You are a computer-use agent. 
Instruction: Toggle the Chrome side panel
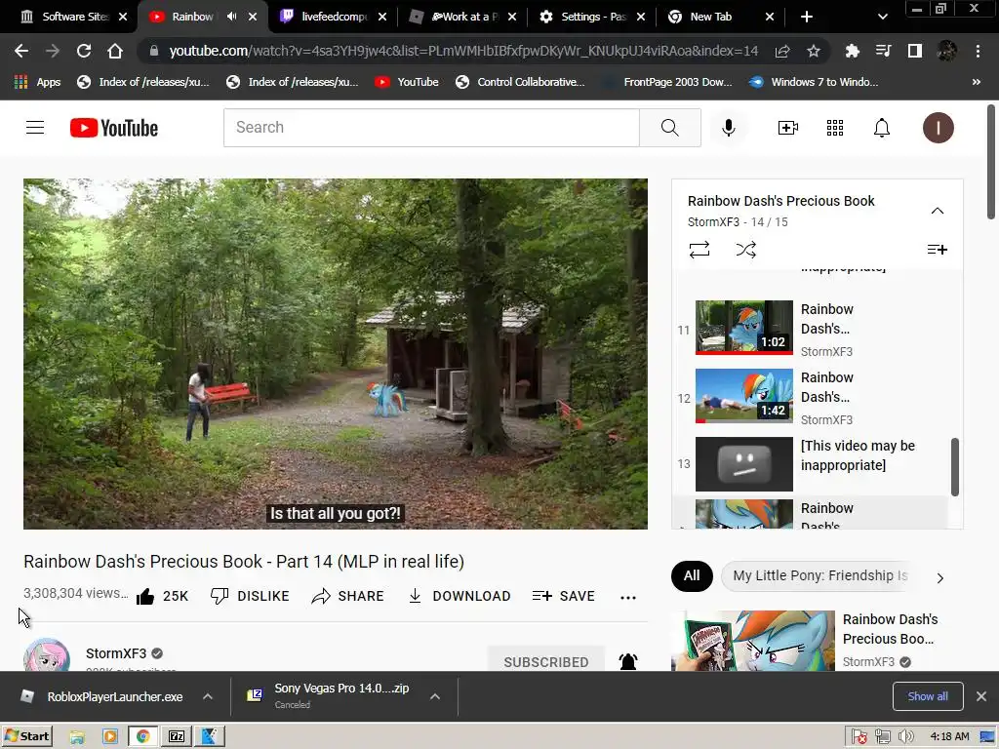915,51
